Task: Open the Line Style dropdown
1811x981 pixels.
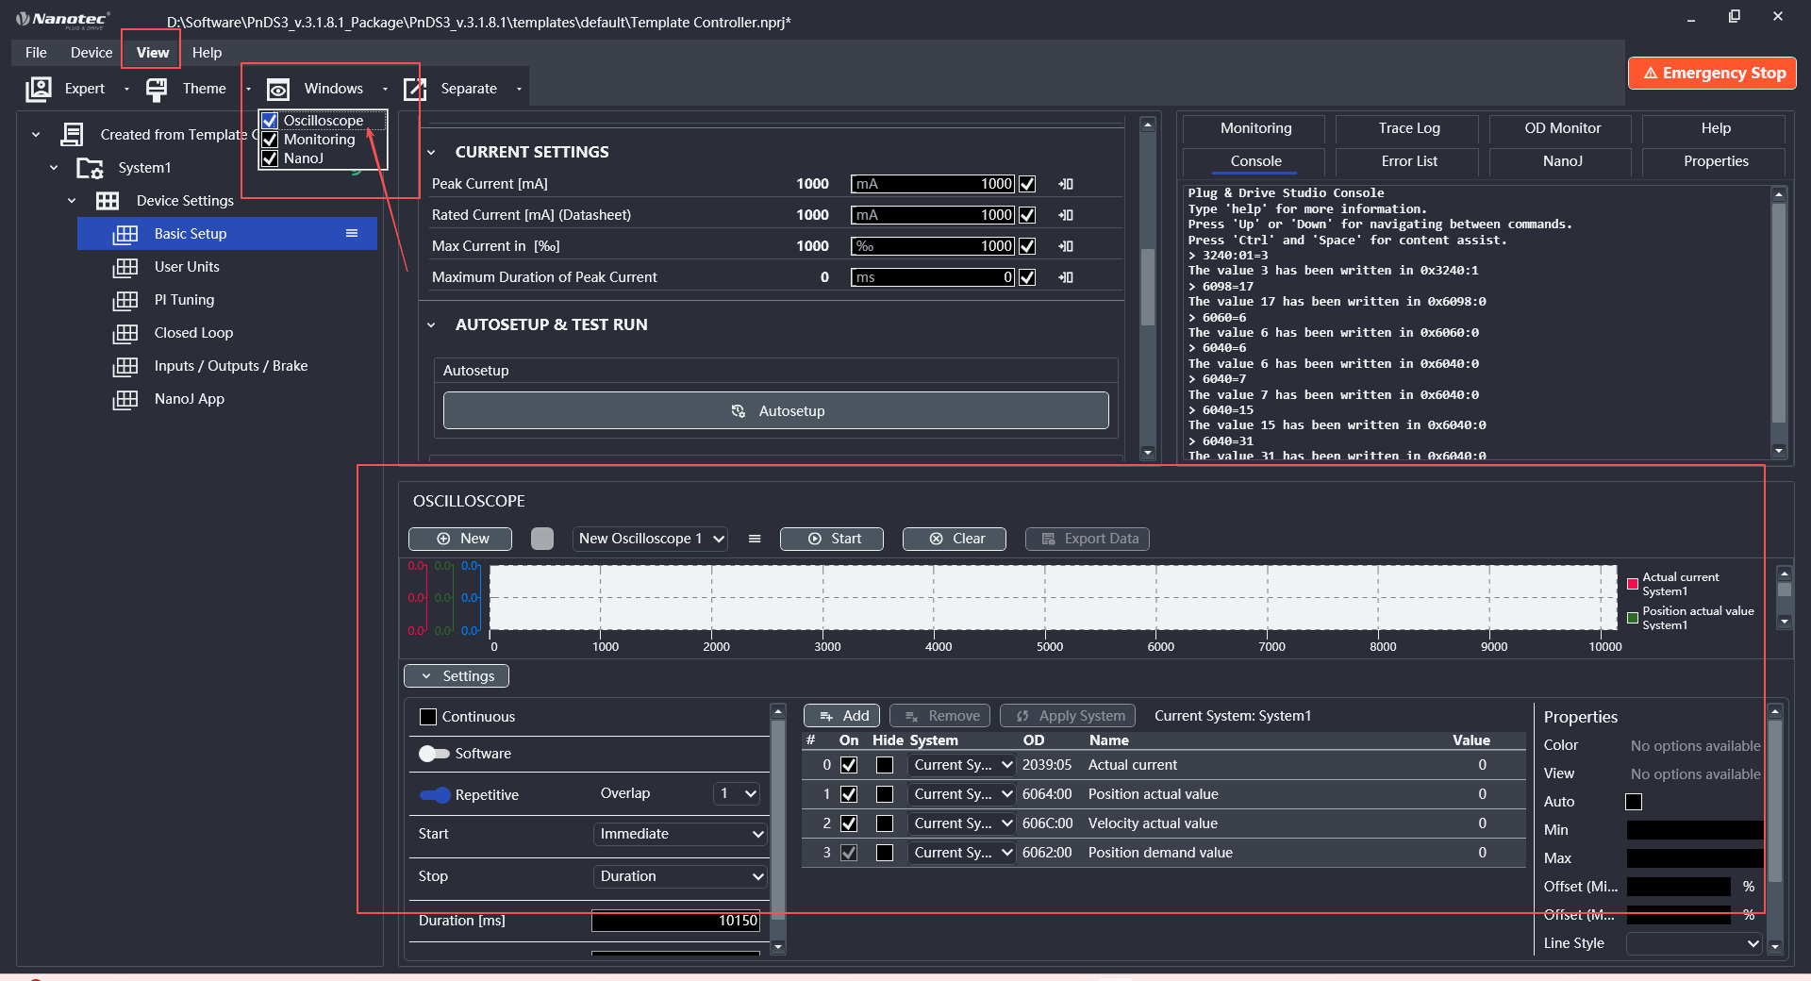Action: (x=1694, y=943)
